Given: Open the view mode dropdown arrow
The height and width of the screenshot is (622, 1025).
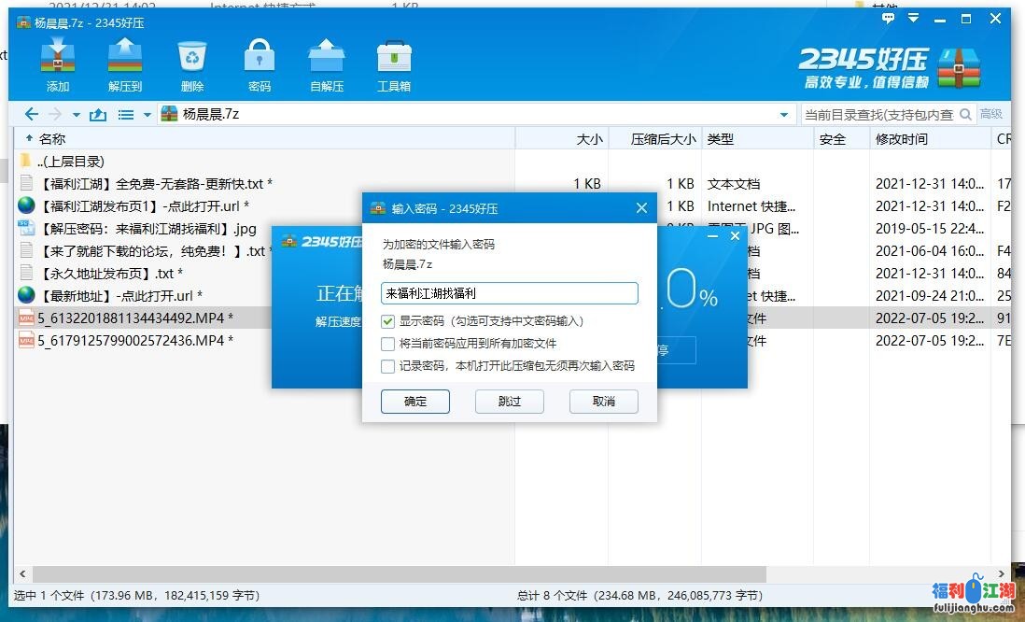Looking at the screenshot, I should pos(147,114).
